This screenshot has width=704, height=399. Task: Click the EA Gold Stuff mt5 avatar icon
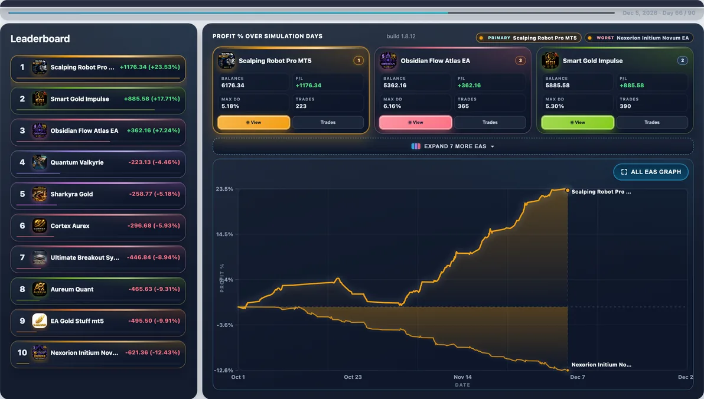pyautogui.click(x=40, y=321)
